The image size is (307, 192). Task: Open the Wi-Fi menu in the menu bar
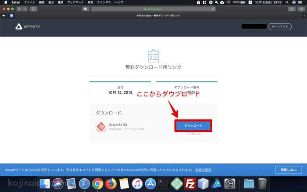tap(228, 2)
